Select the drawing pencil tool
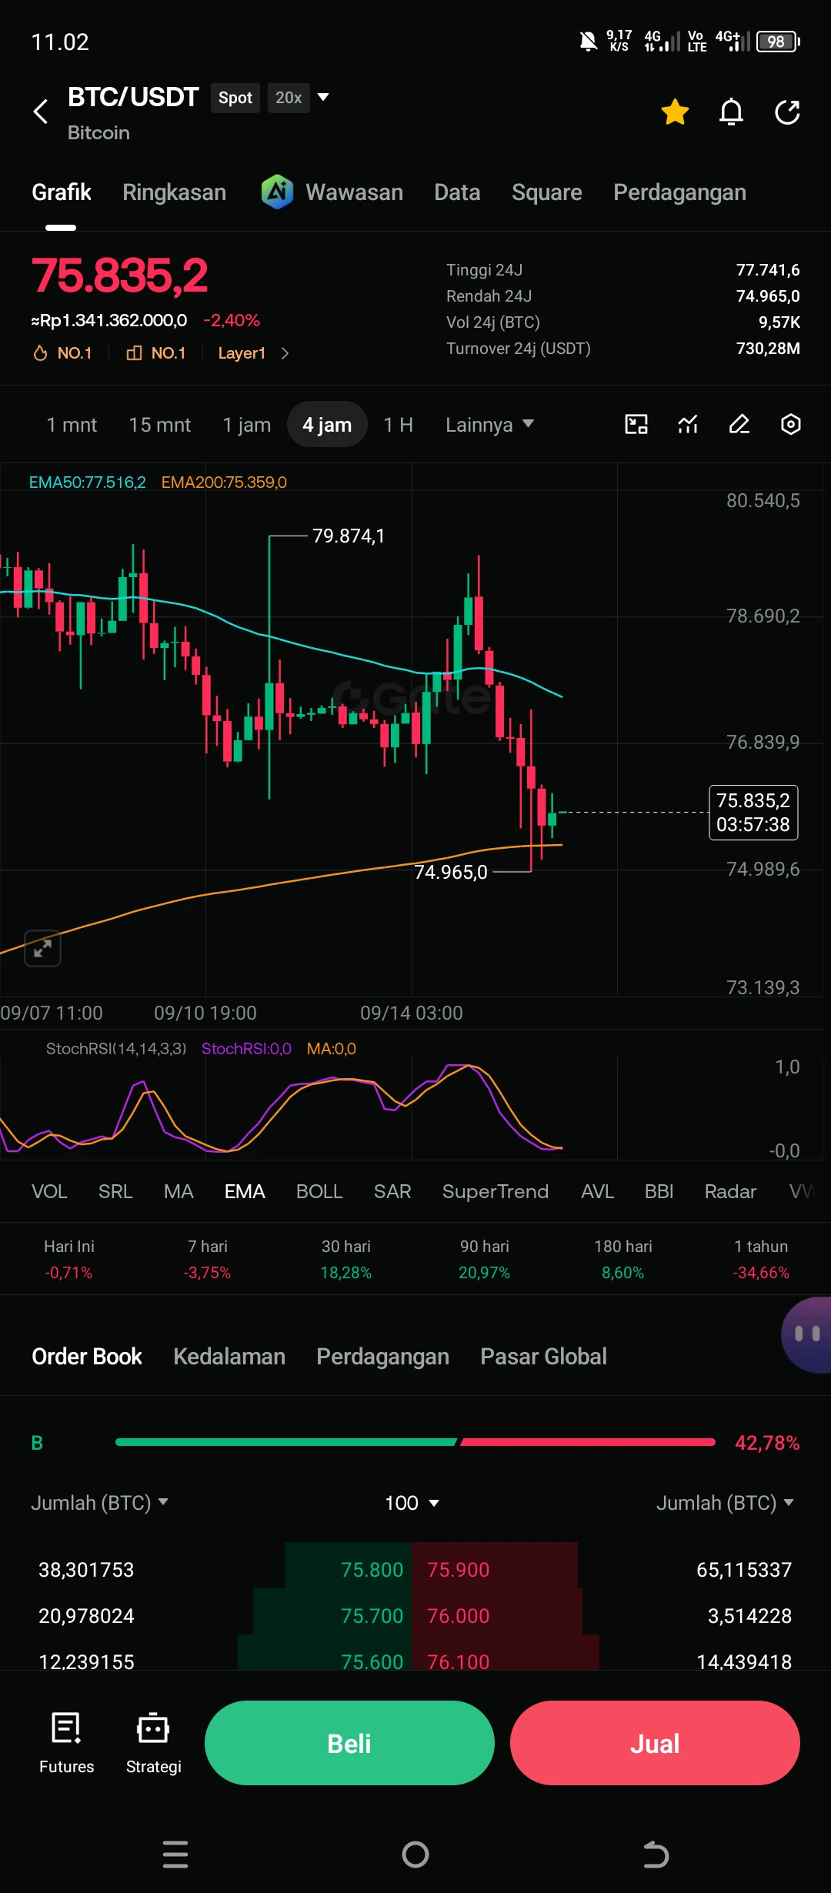This screenshot has height=1893, width=831. click(739, 424)
